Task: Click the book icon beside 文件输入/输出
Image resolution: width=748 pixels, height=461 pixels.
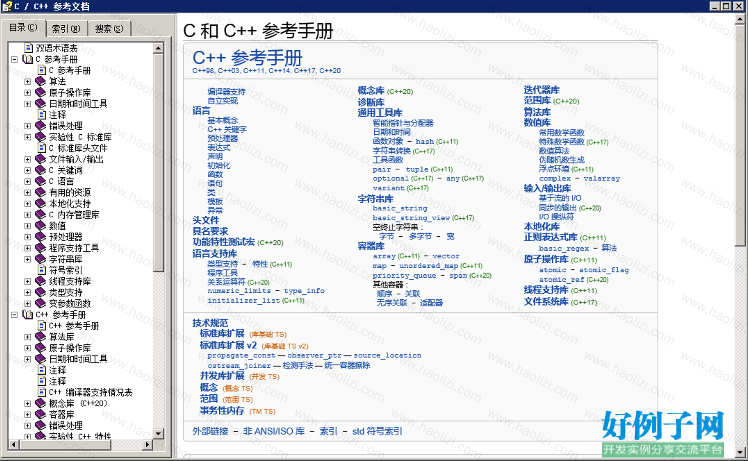Action: [41, 159]
